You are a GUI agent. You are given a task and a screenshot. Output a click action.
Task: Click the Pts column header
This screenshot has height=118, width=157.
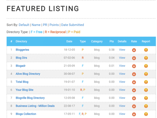pyautogui.click(x=112, y=41)
